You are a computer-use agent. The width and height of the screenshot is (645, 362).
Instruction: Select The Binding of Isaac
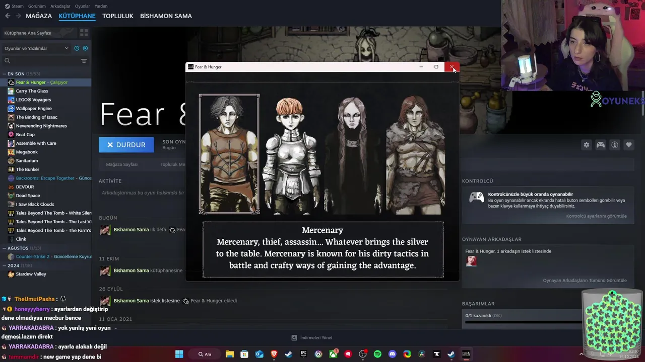coord(45,117)
